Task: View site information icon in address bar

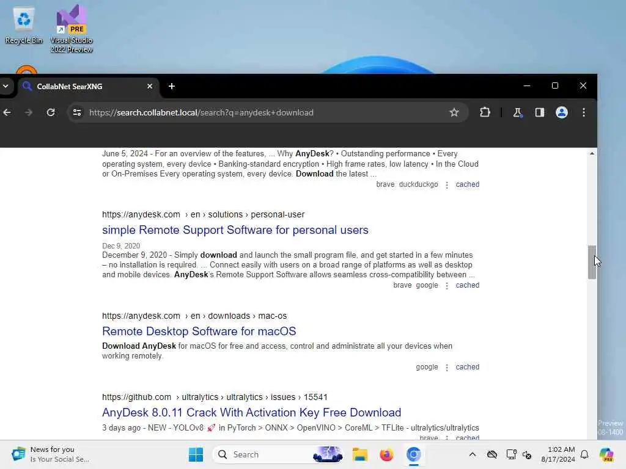Action: (77, 113)
